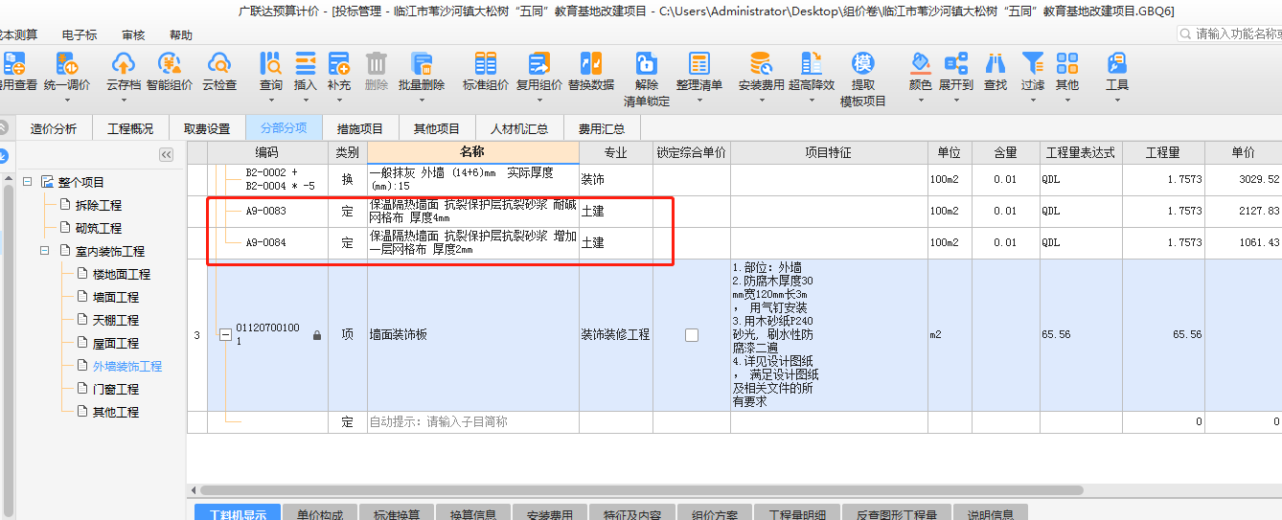Open the 帮助 menu
This screenshot has width=1282, height=520.
[x=180, y=34]
